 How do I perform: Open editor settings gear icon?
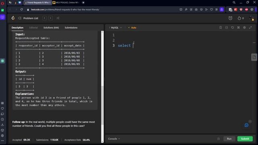(244, 28)
